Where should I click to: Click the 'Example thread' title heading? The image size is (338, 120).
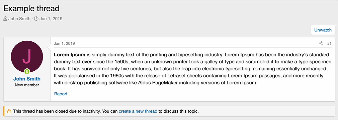[31, 9]
